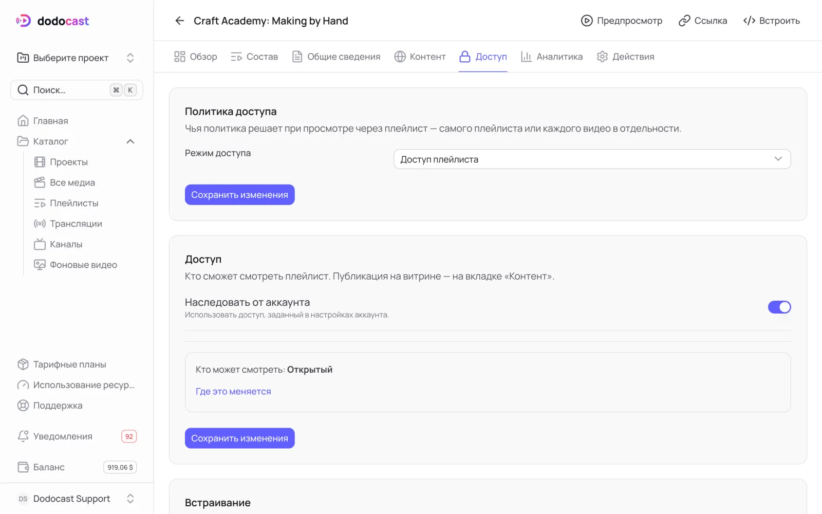Click the Действия gear icon
822x514 pixels.
point(602,57)
